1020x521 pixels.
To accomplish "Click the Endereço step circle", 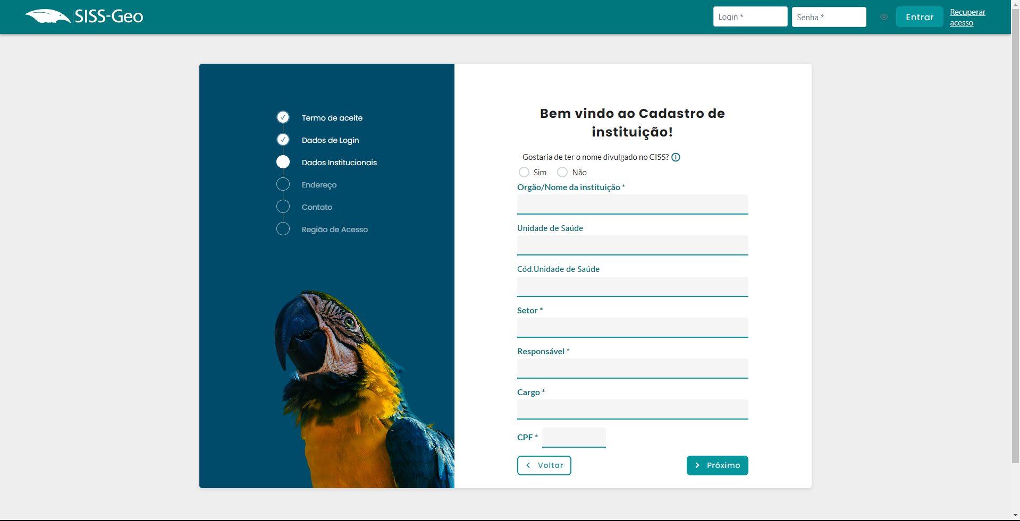I will point(283,184).
